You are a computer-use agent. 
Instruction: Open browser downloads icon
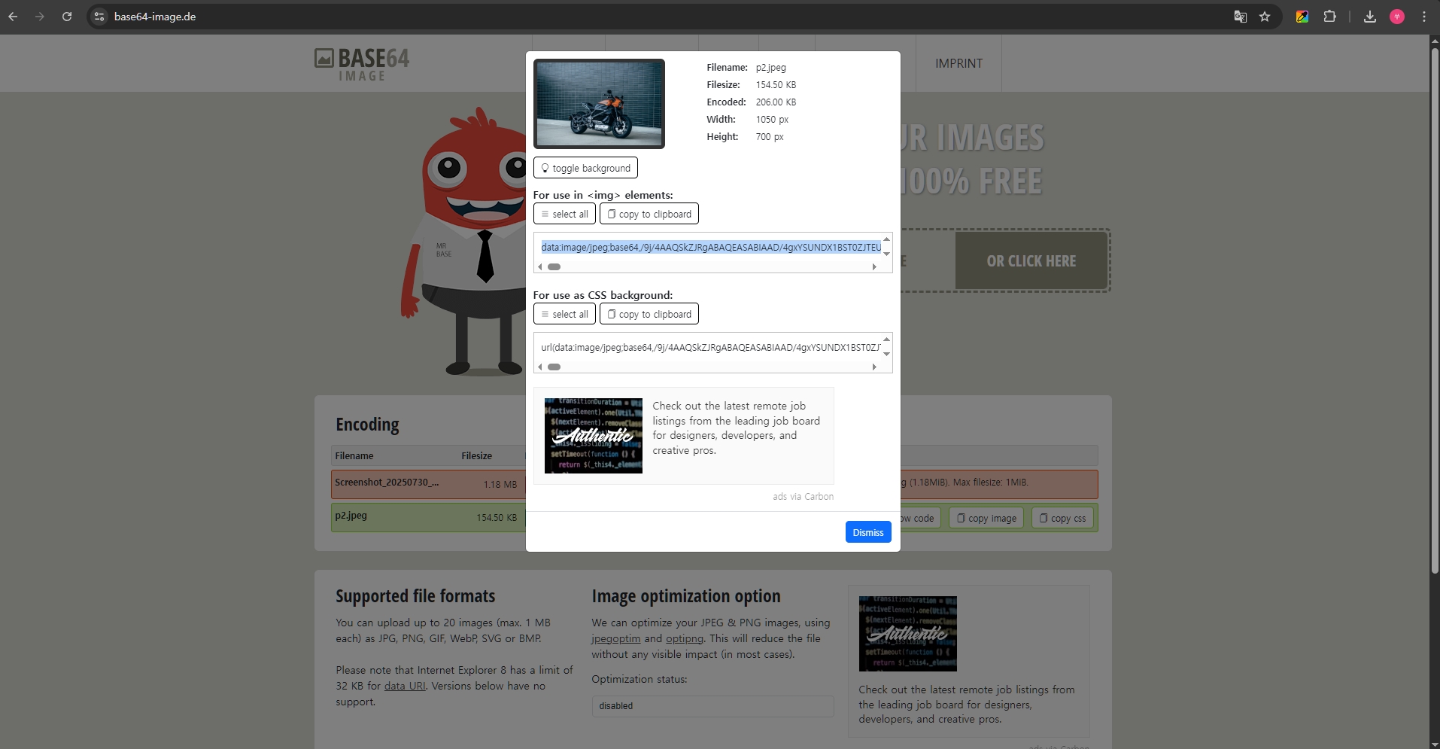coord(1370,17)
